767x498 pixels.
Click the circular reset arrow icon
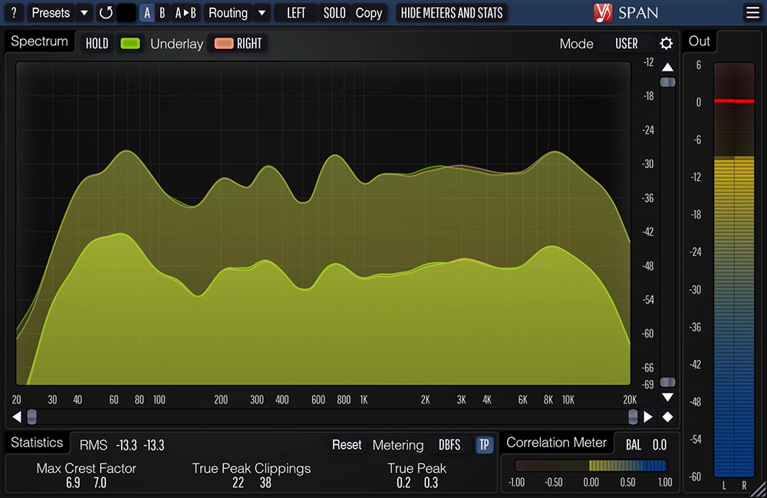pyautogui.click(x=106, y=12)
